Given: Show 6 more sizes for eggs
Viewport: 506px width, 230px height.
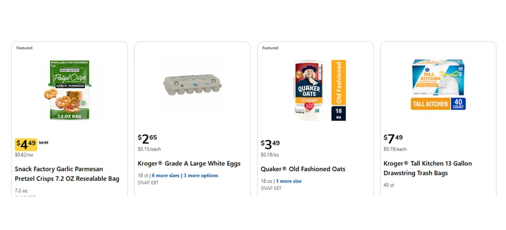Looking at the screenshot, I should pyautogui.click(x=165, y=175).
